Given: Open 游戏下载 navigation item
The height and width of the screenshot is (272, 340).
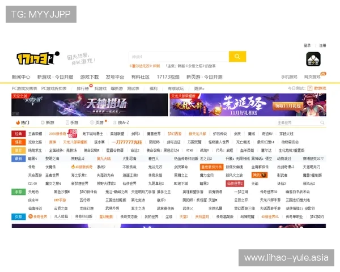Looking at the screenshot, I should (x=90, y=77).
